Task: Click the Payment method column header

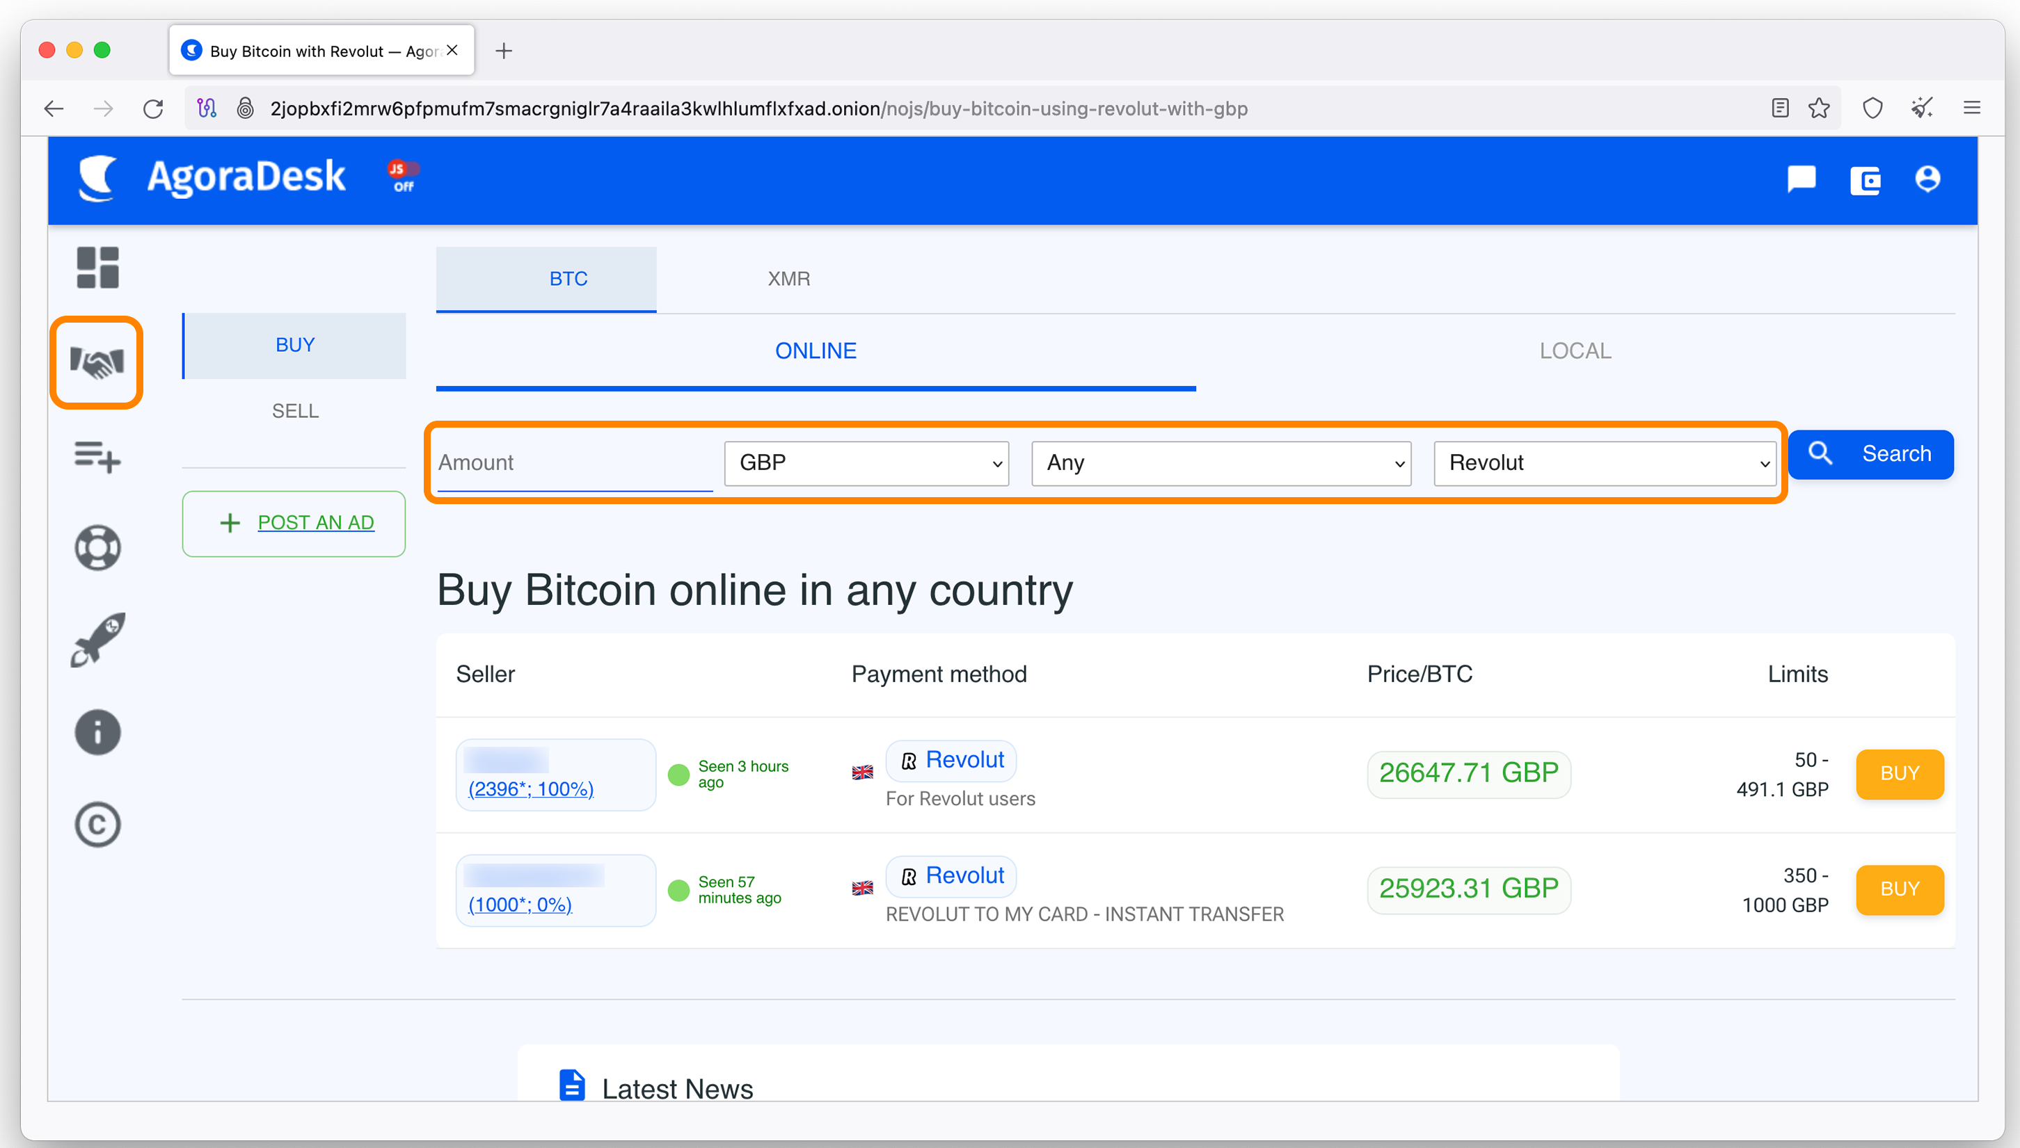Action: (939, 674)
